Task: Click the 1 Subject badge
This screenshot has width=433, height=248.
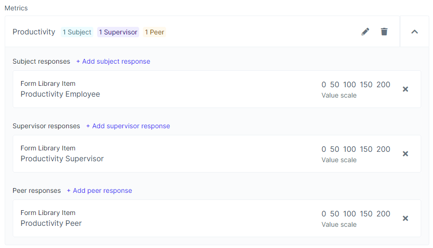Action: 77,32
